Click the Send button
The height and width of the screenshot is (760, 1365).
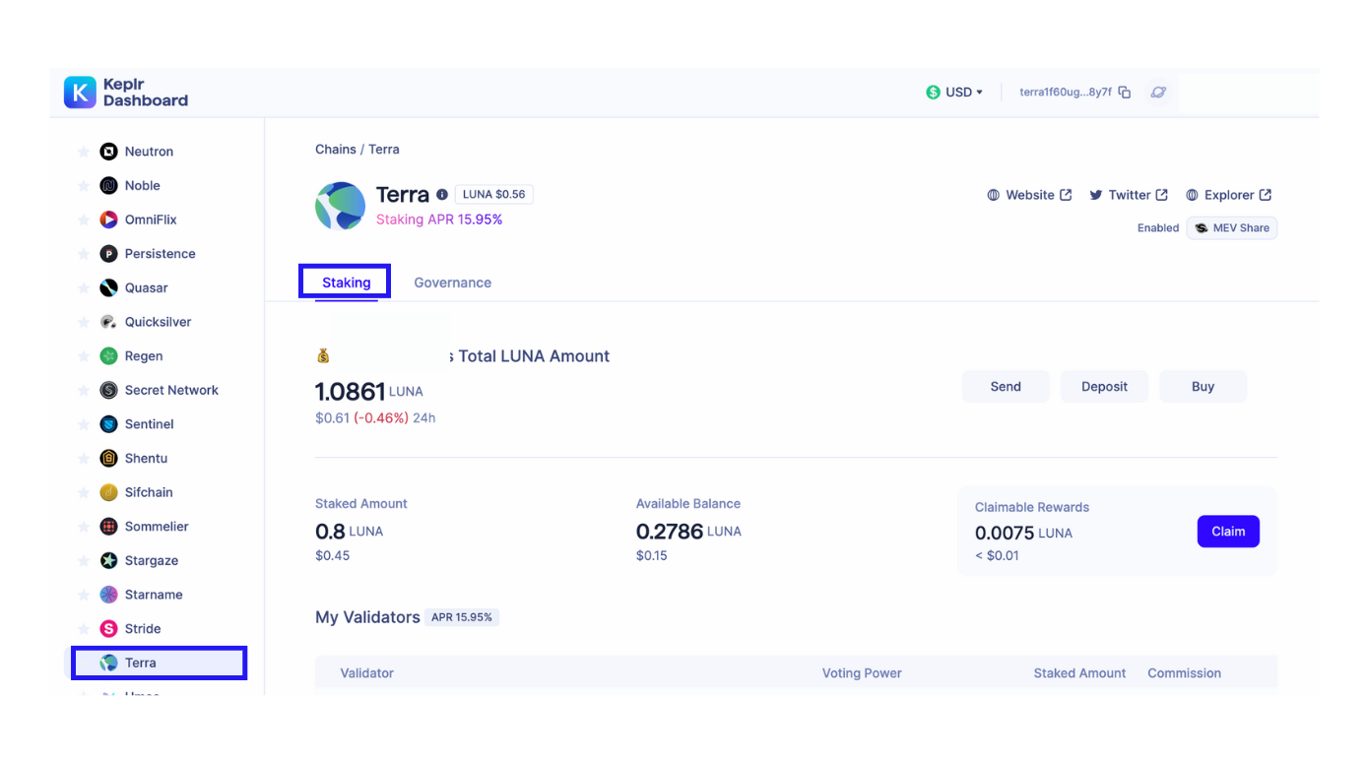1006,387
